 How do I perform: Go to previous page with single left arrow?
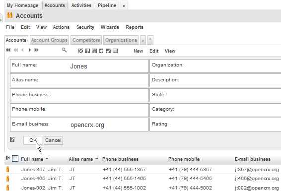click(x=22, y=50)
